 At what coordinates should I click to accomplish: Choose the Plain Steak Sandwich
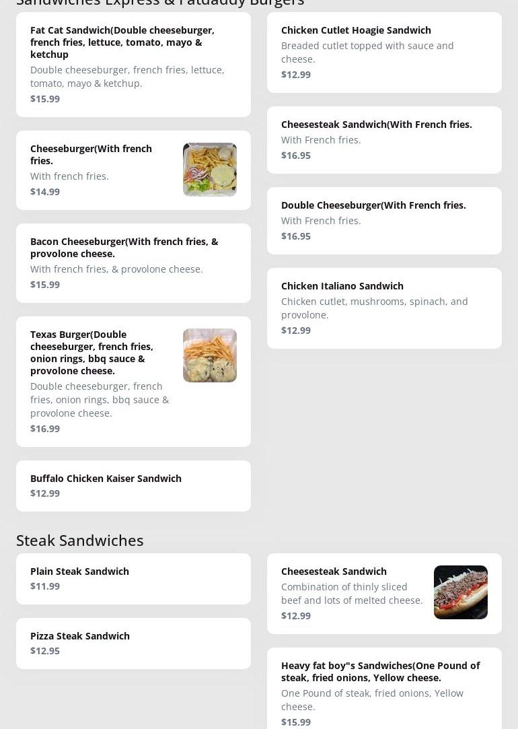click(133, 579)
